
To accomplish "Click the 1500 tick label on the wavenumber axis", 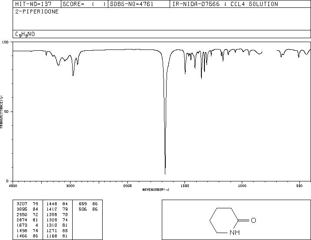I will (x=185, y=186).
